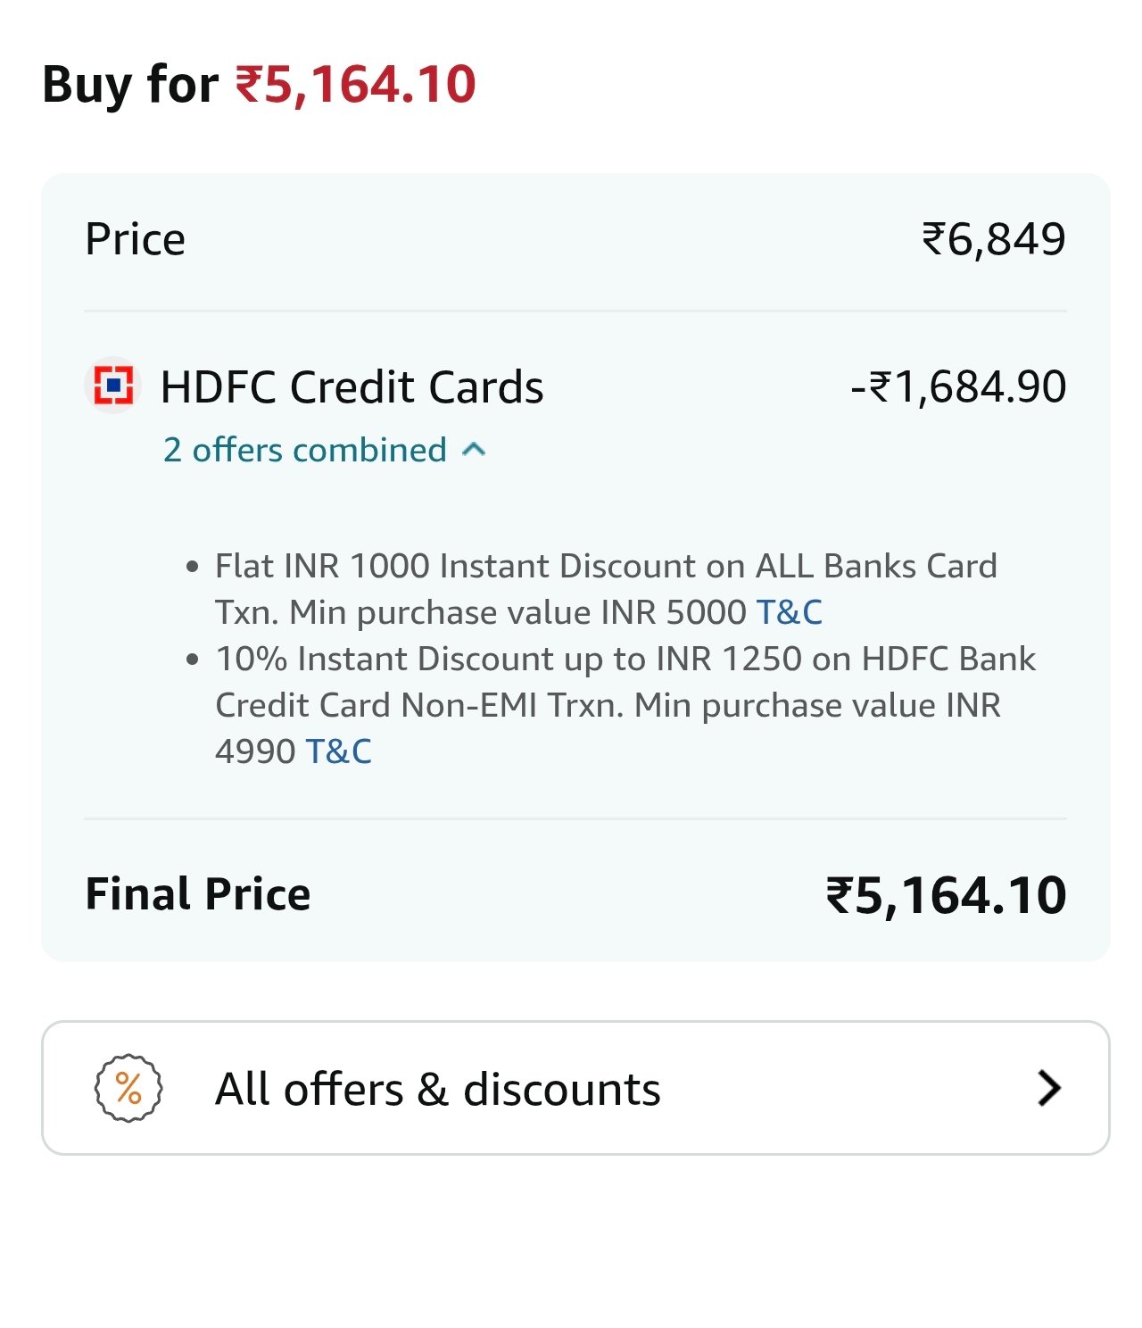Tap the 'Final Price' label
The image size is (1142, 1328).
(198, 894)
